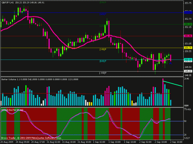
Task: Click the 1 Sep 18:00 time label
Action: point(130,142)
